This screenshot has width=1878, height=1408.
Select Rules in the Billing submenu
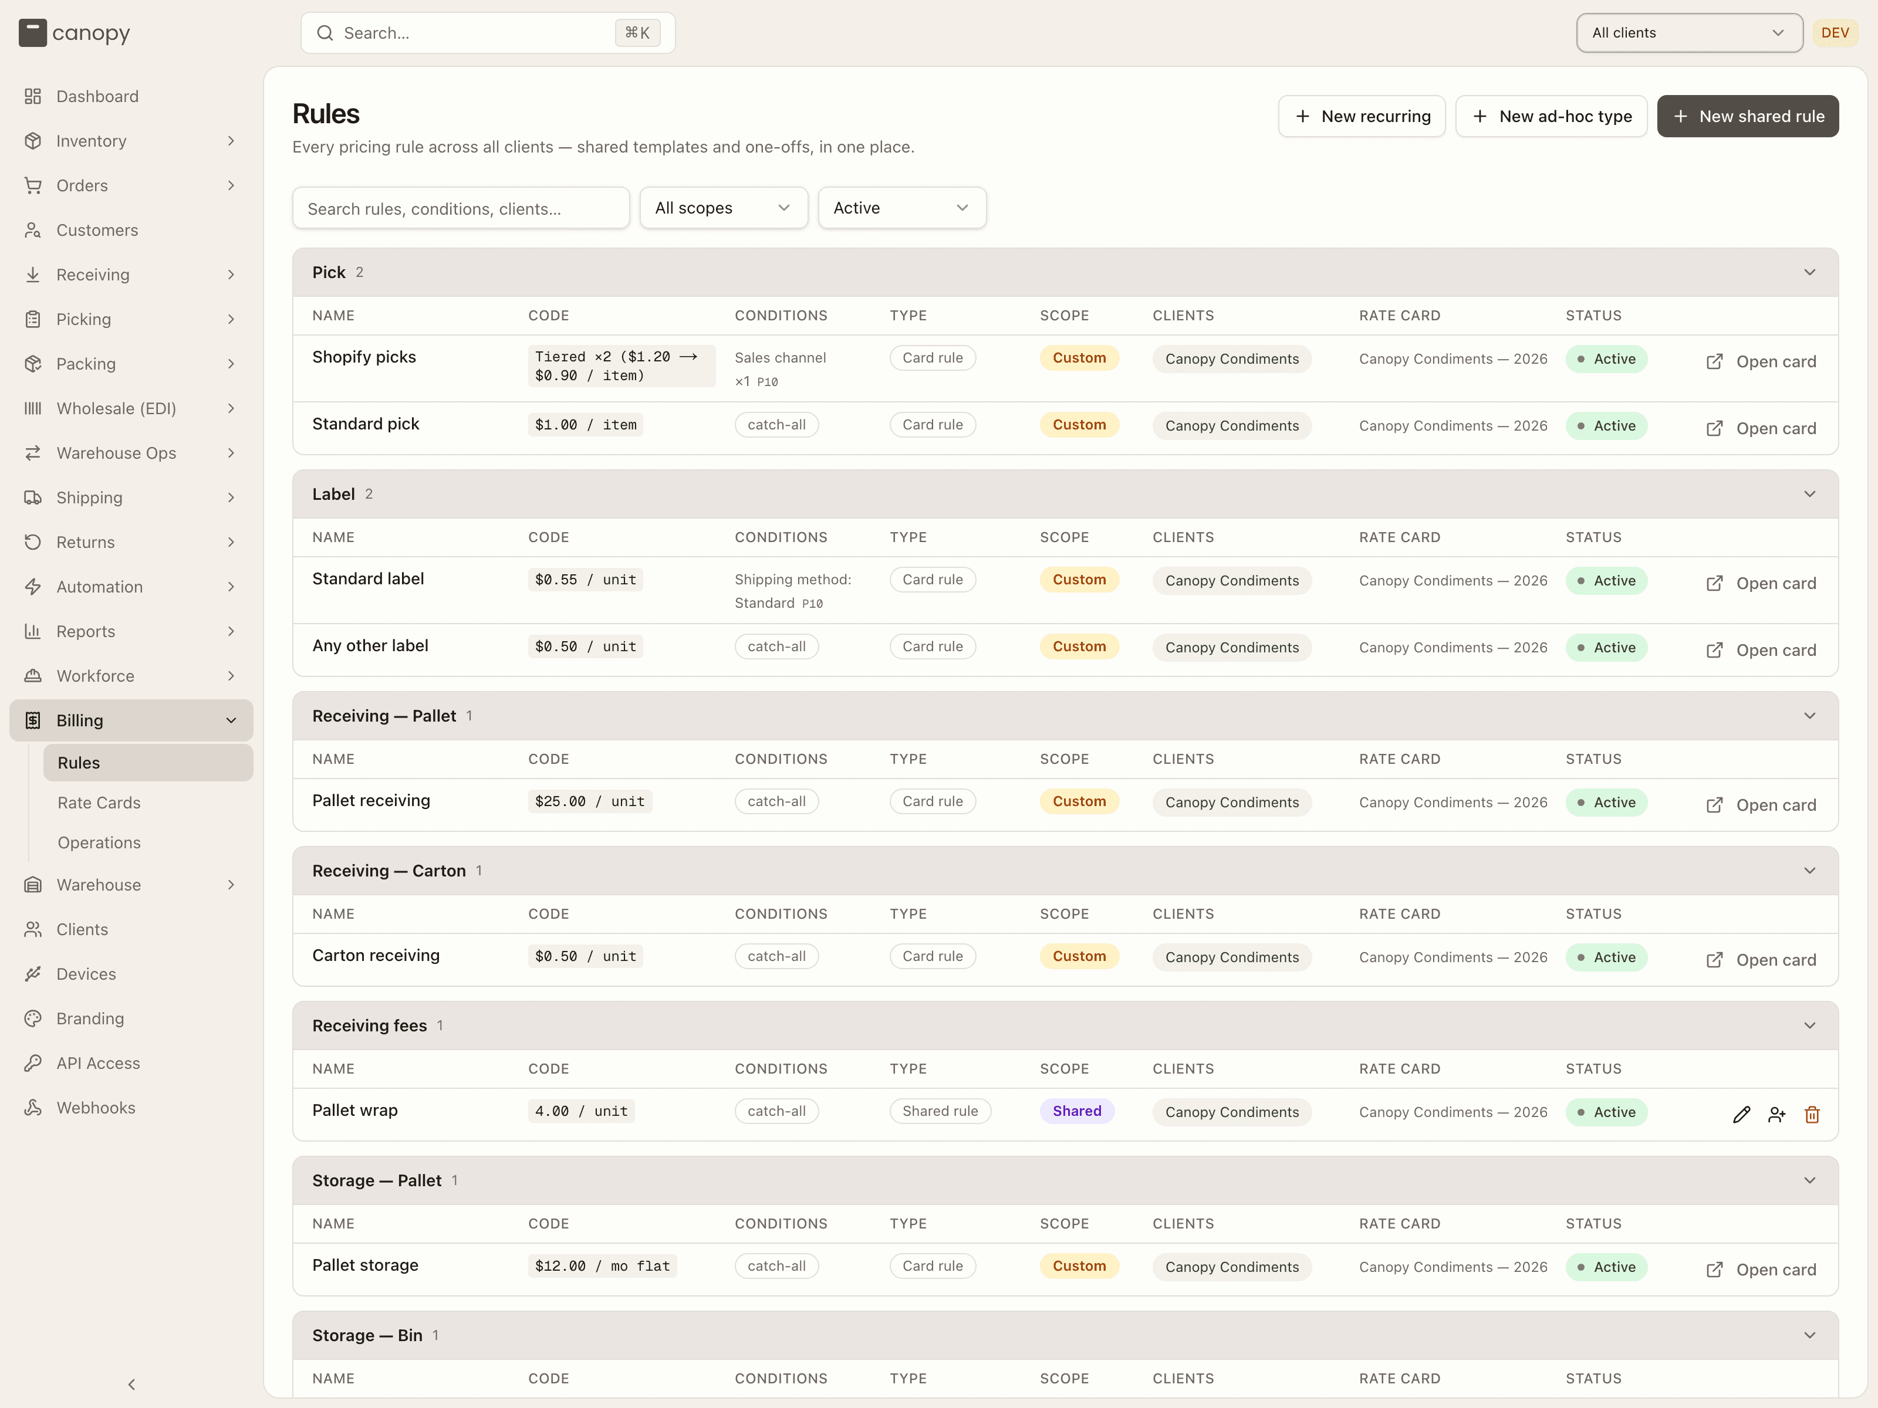click(x=148, y=763)
